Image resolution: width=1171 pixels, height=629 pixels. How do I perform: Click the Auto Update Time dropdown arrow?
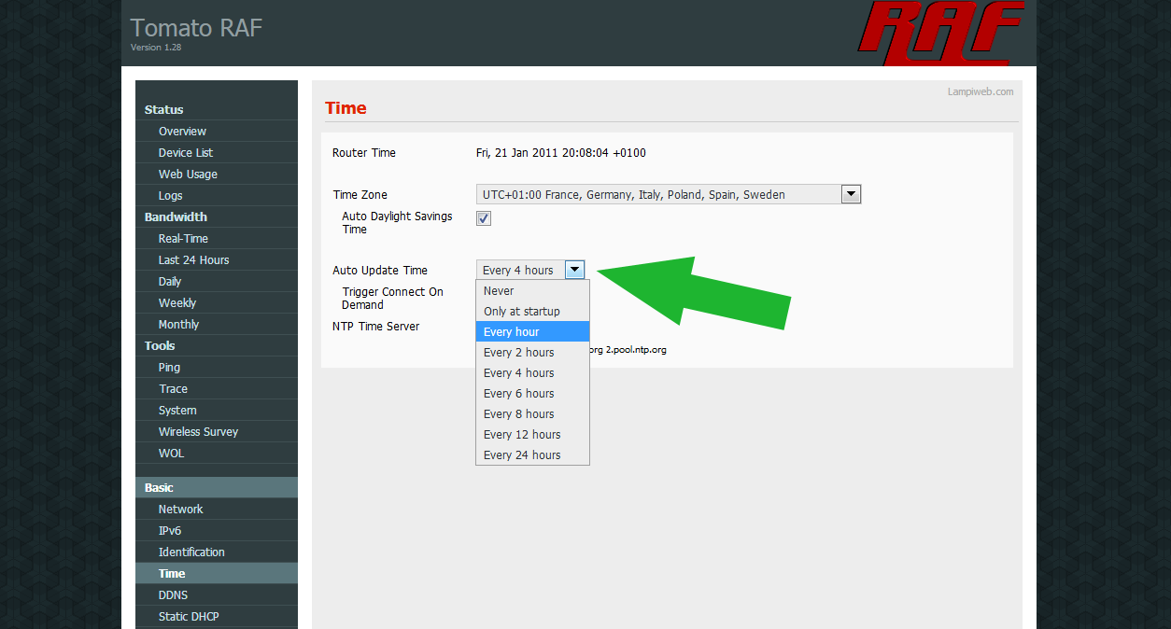pyautogui.click(x=575, y=270)
